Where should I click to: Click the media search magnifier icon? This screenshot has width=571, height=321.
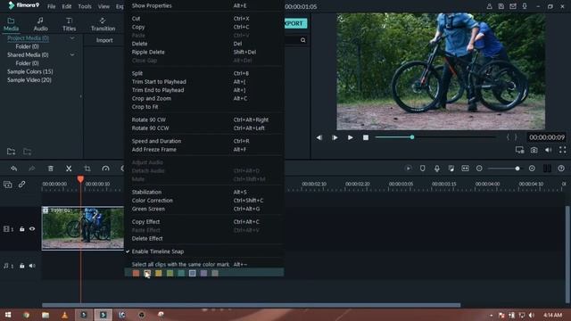tap(303, 40)
